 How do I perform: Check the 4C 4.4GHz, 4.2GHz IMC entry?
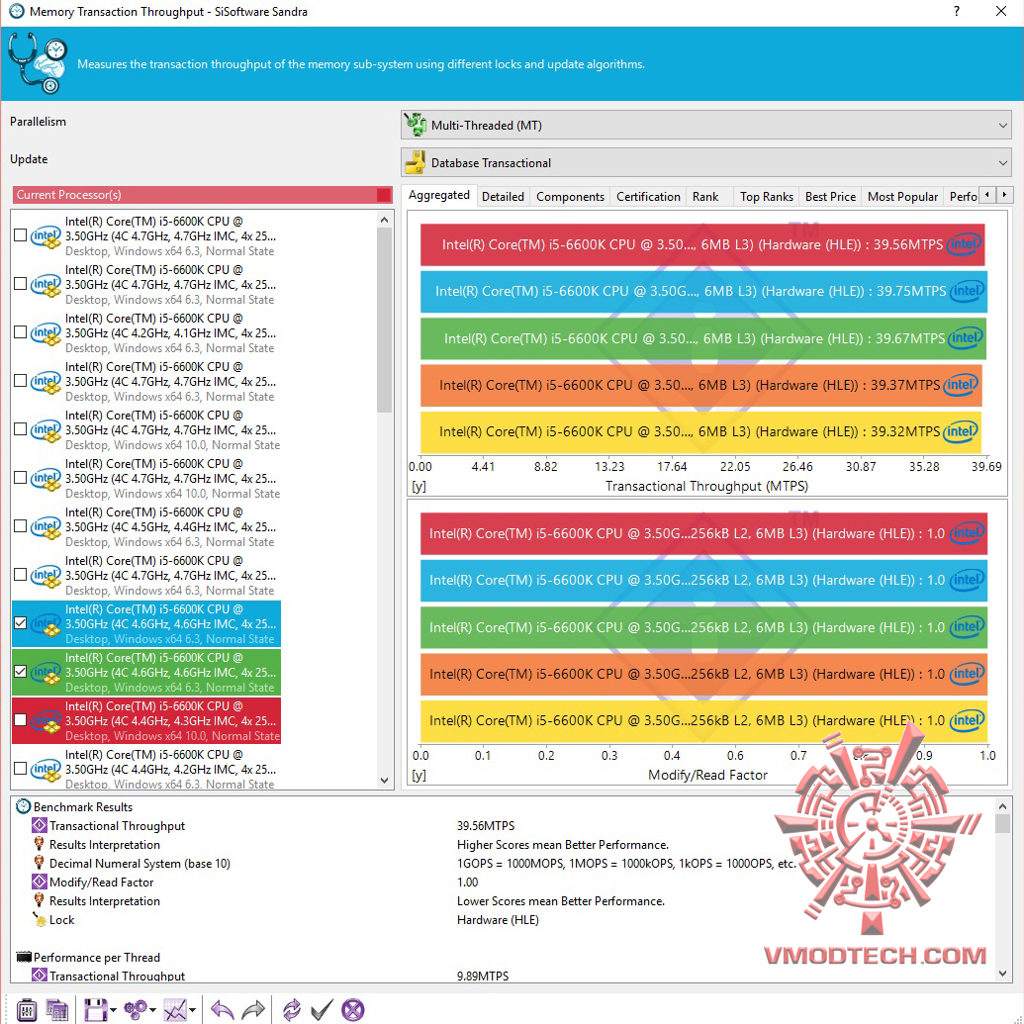point(20,768)
